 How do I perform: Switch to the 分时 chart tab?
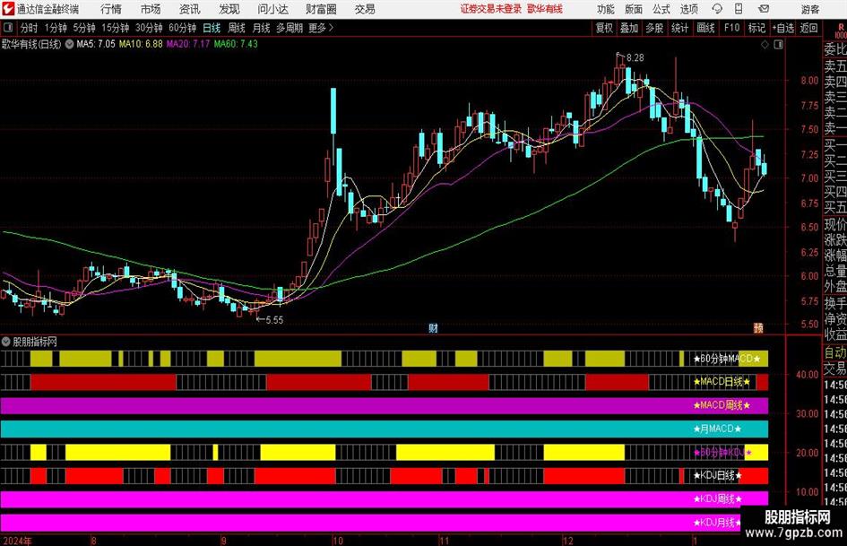click(x=29, y=28)
